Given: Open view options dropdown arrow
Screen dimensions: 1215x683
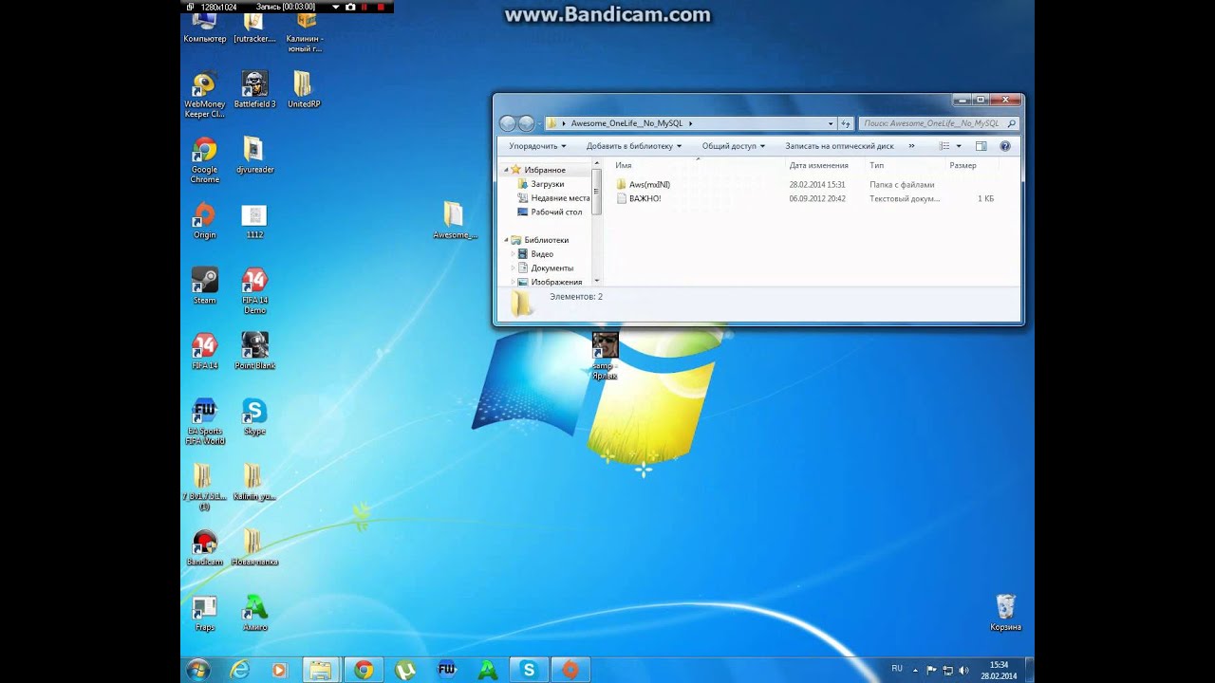Looking at the screenshot, I should [x=959, y=146].
